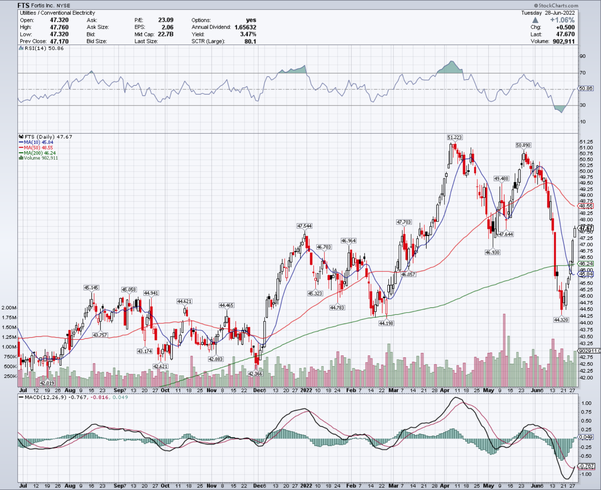601x490 pixels.
Task: Click the +1.06% percent change figure
Action: click(x=562, y=20)
